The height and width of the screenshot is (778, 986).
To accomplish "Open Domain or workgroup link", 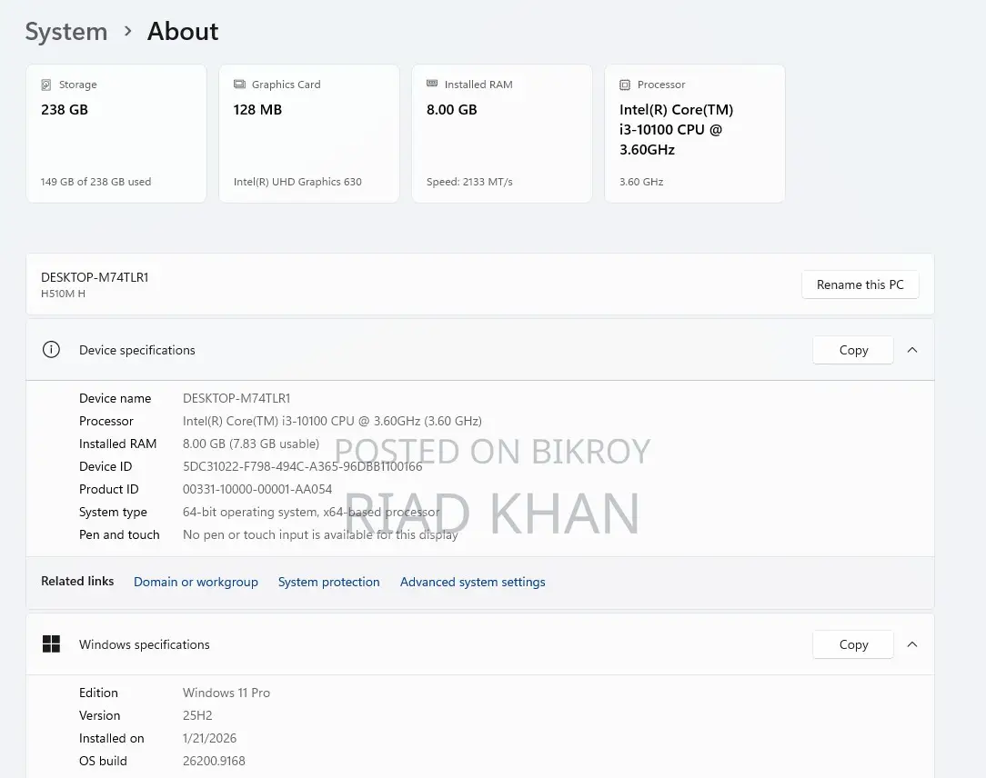I will 196,582.
